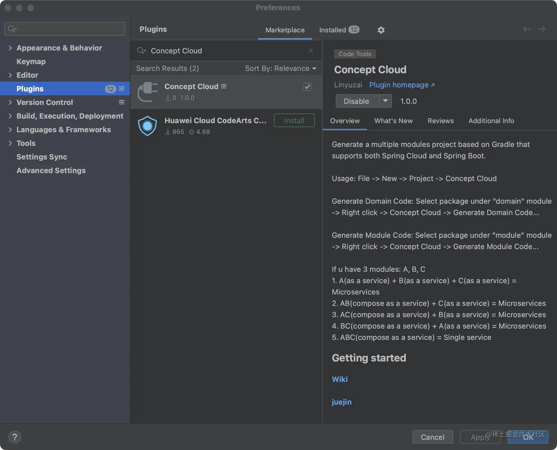This screenshot has width=557, height=450.
Task: Click the Search Results (2) label
Action: [168, 69]
